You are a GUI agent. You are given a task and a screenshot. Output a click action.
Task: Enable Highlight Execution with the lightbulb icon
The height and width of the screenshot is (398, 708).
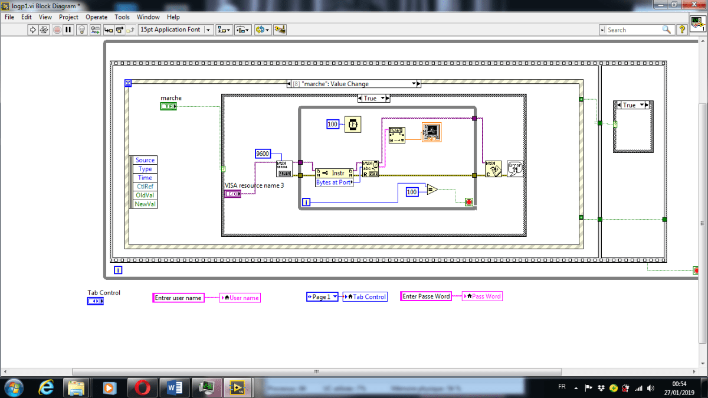click(x=81, y=30)
